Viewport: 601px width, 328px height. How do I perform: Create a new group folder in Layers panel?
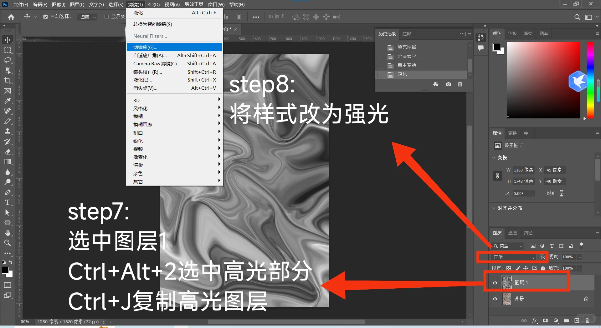click(566, 321)
